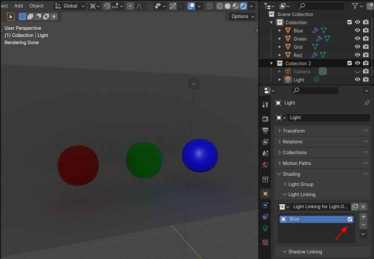Switch to rendered shading
The height and width of the screenshot is (259, 374).
pos(243,6)
